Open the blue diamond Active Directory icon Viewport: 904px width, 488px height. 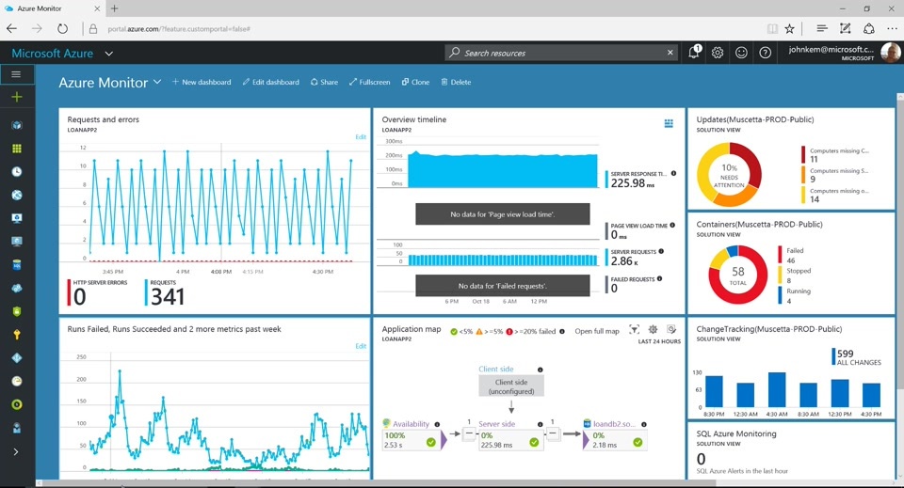(x=17, y=358)
